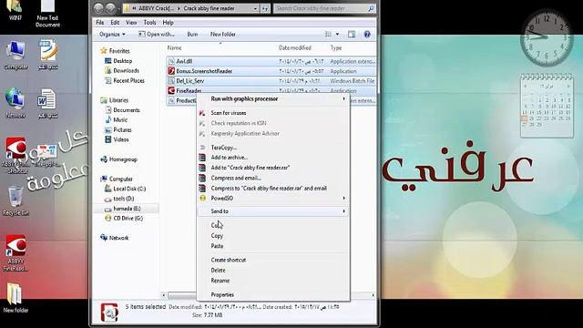Select Videos library in navigation pane
Screen dimensions: 583x328
pos(121,139)
